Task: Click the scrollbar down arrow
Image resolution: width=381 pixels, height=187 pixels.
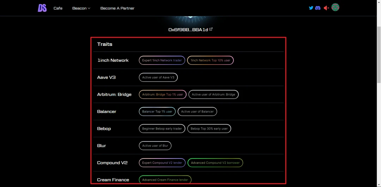Action: [379, 185]
